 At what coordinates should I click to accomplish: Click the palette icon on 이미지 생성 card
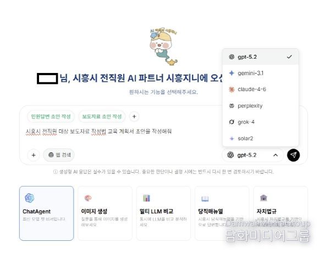88,198
